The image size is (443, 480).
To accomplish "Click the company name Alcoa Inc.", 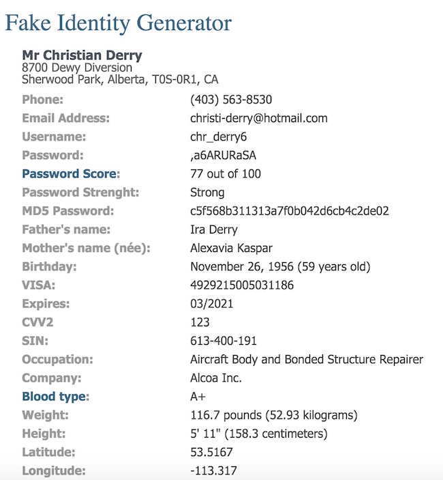I will [216, 378].
